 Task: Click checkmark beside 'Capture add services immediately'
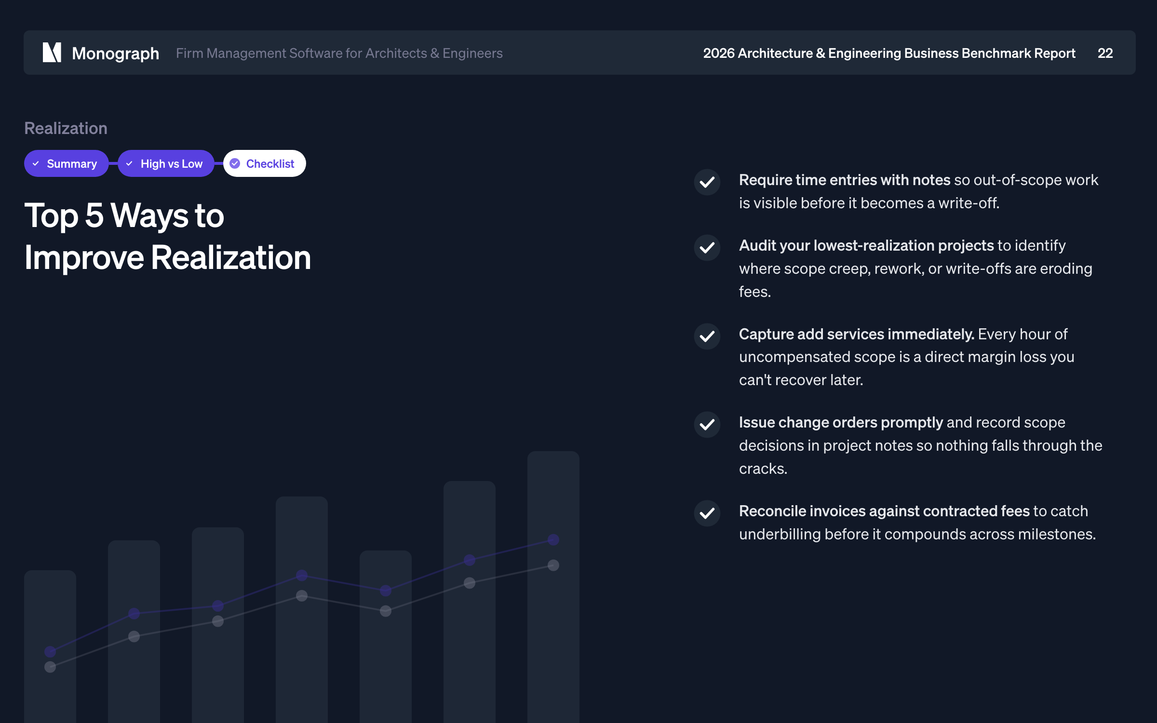point(707,336)
